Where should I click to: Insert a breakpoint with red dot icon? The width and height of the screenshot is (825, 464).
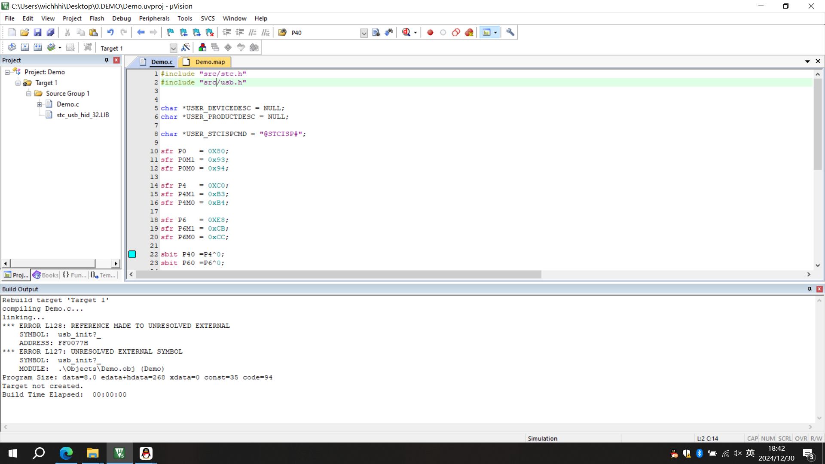click(x=430, y=32)
